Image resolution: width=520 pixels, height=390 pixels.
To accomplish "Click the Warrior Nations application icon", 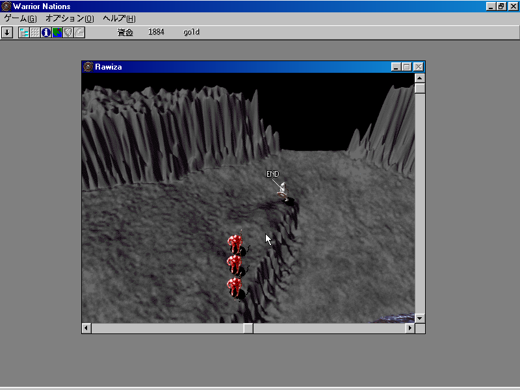I will click(6, 6).
